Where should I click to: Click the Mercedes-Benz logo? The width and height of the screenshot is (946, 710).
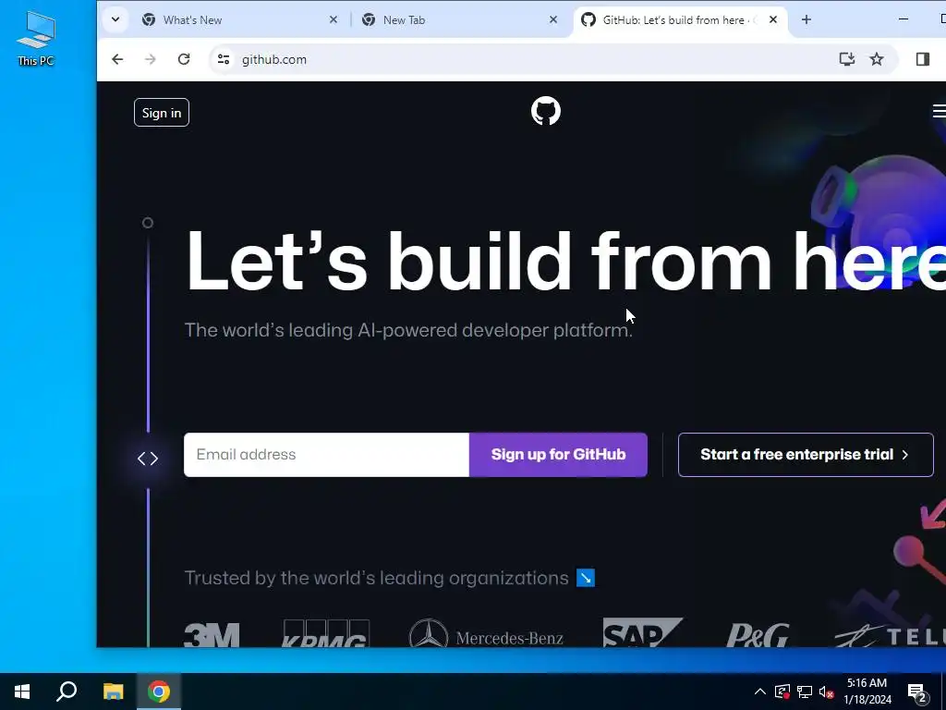coord(486,634)
